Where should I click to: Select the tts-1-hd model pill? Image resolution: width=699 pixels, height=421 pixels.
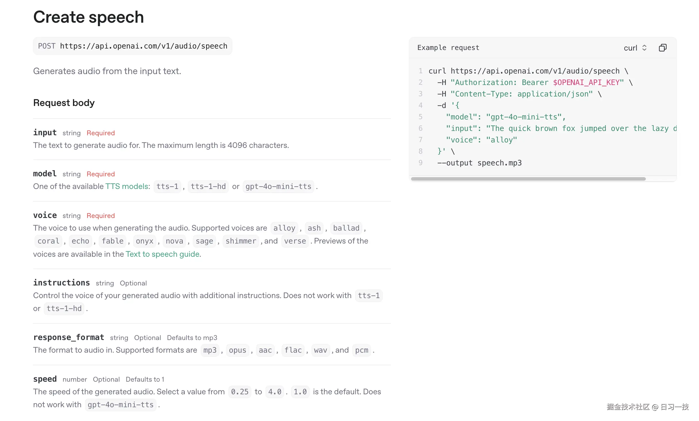(208, 186)
